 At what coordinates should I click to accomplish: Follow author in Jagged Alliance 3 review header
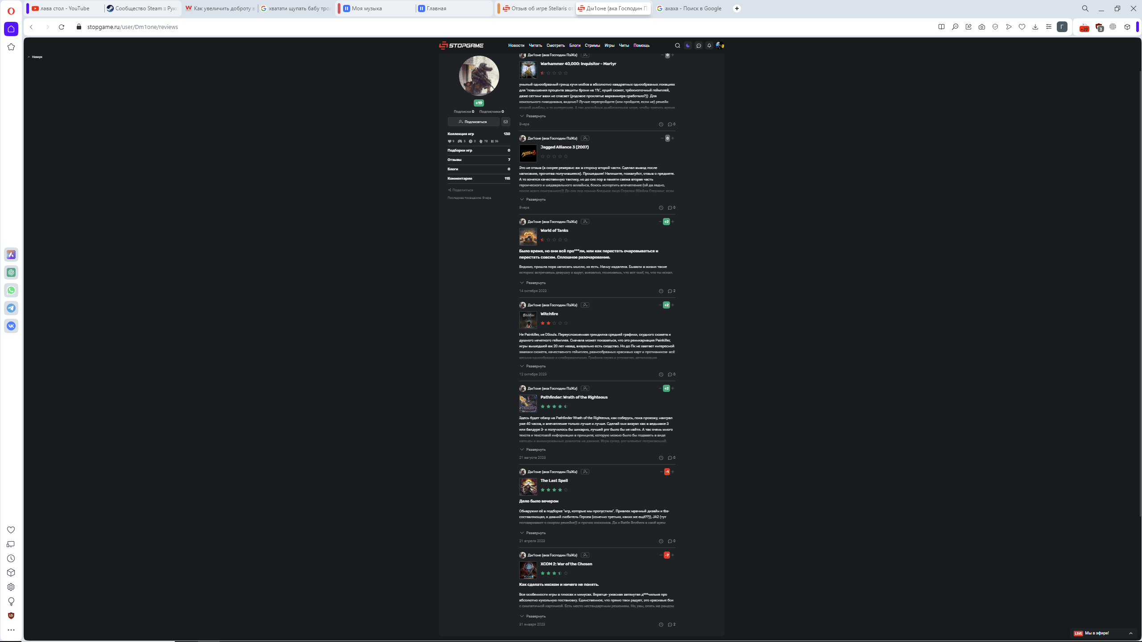[x=585, y=138]
